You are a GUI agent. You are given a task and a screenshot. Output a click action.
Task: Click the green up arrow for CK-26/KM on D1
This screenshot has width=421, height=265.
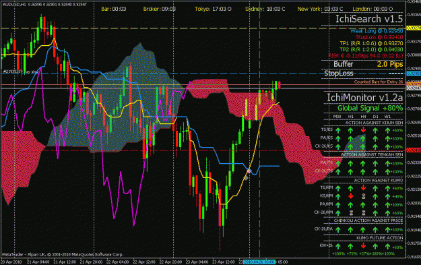(x=375, y=213)
